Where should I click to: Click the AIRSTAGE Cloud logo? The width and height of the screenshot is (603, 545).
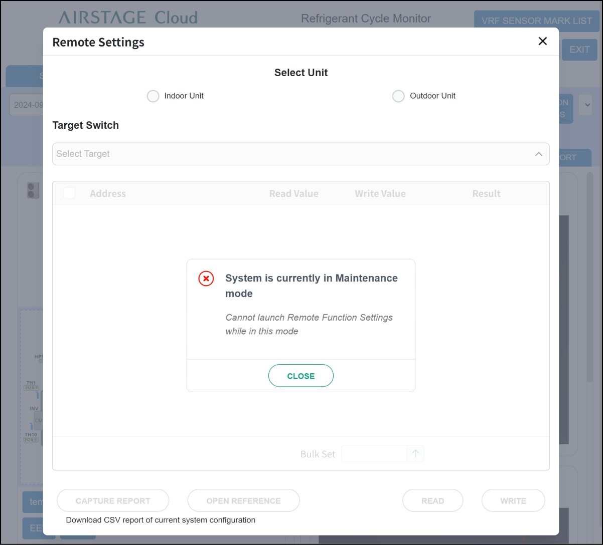pyautogui.click(x=128, y=18)
